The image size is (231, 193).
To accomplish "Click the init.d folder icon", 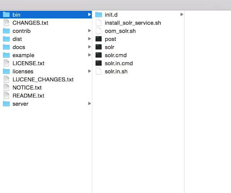I will pos(99,14).
